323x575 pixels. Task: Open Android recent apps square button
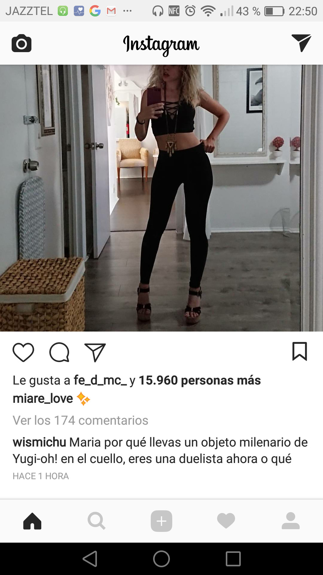click(233, 559)
